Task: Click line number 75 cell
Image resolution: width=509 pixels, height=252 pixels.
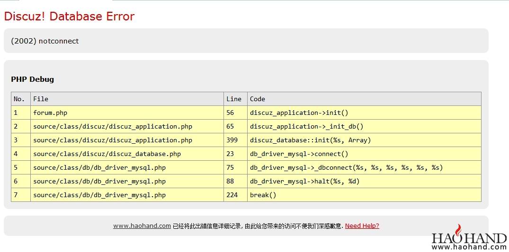Action: [235, 168]
